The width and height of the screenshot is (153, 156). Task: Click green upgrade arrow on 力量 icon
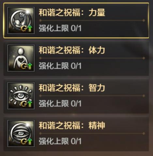click(x=30, y=28)
